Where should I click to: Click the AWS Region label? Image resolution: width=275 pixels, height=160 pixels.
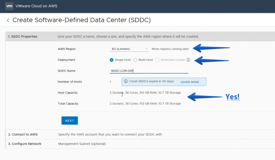click(x=67, y=49)
